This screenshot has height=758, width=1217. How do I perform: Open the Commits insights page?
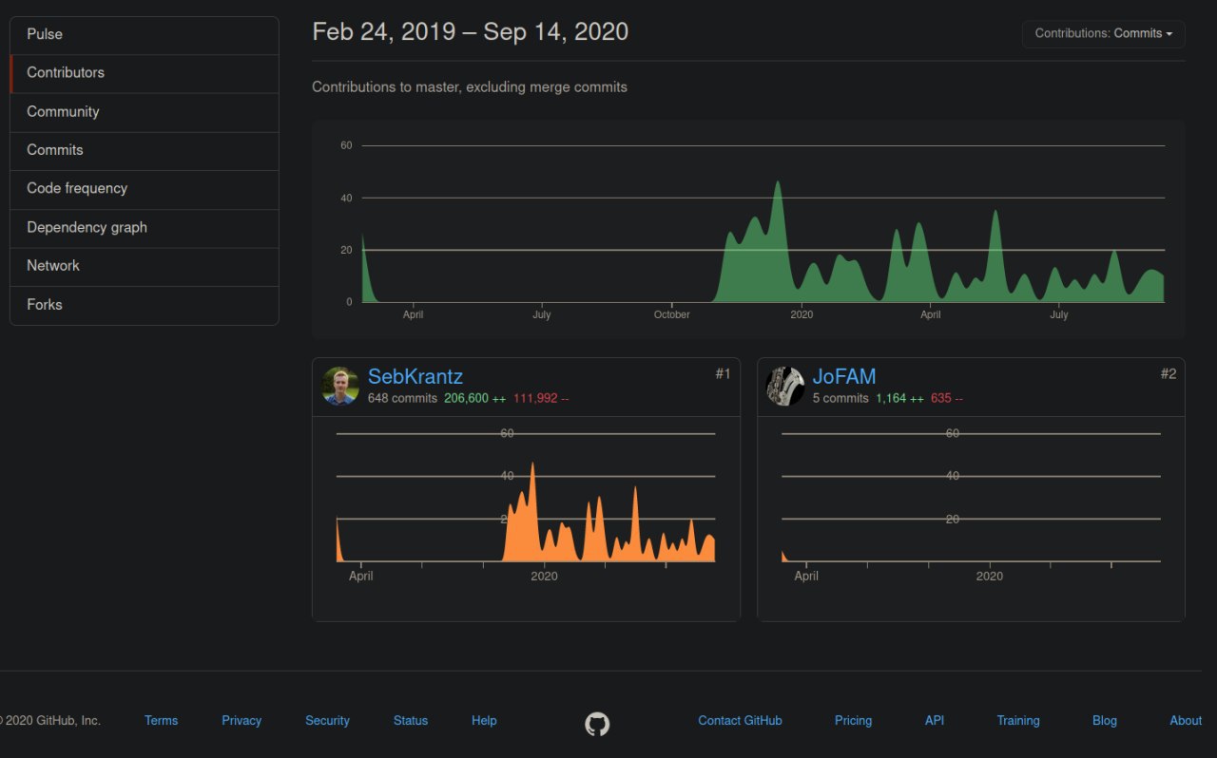point(145,150)
